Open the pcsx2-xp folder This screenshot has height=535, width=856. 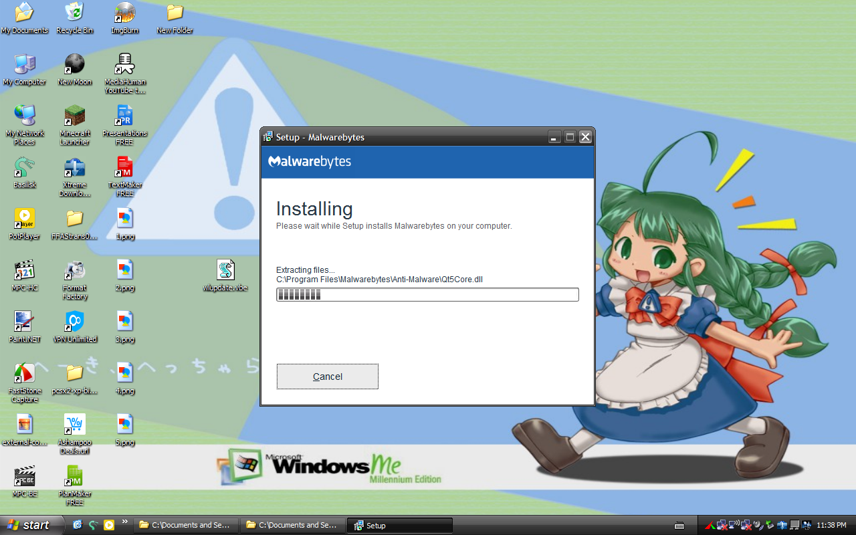pyautogui.click(x=74, y=372)
